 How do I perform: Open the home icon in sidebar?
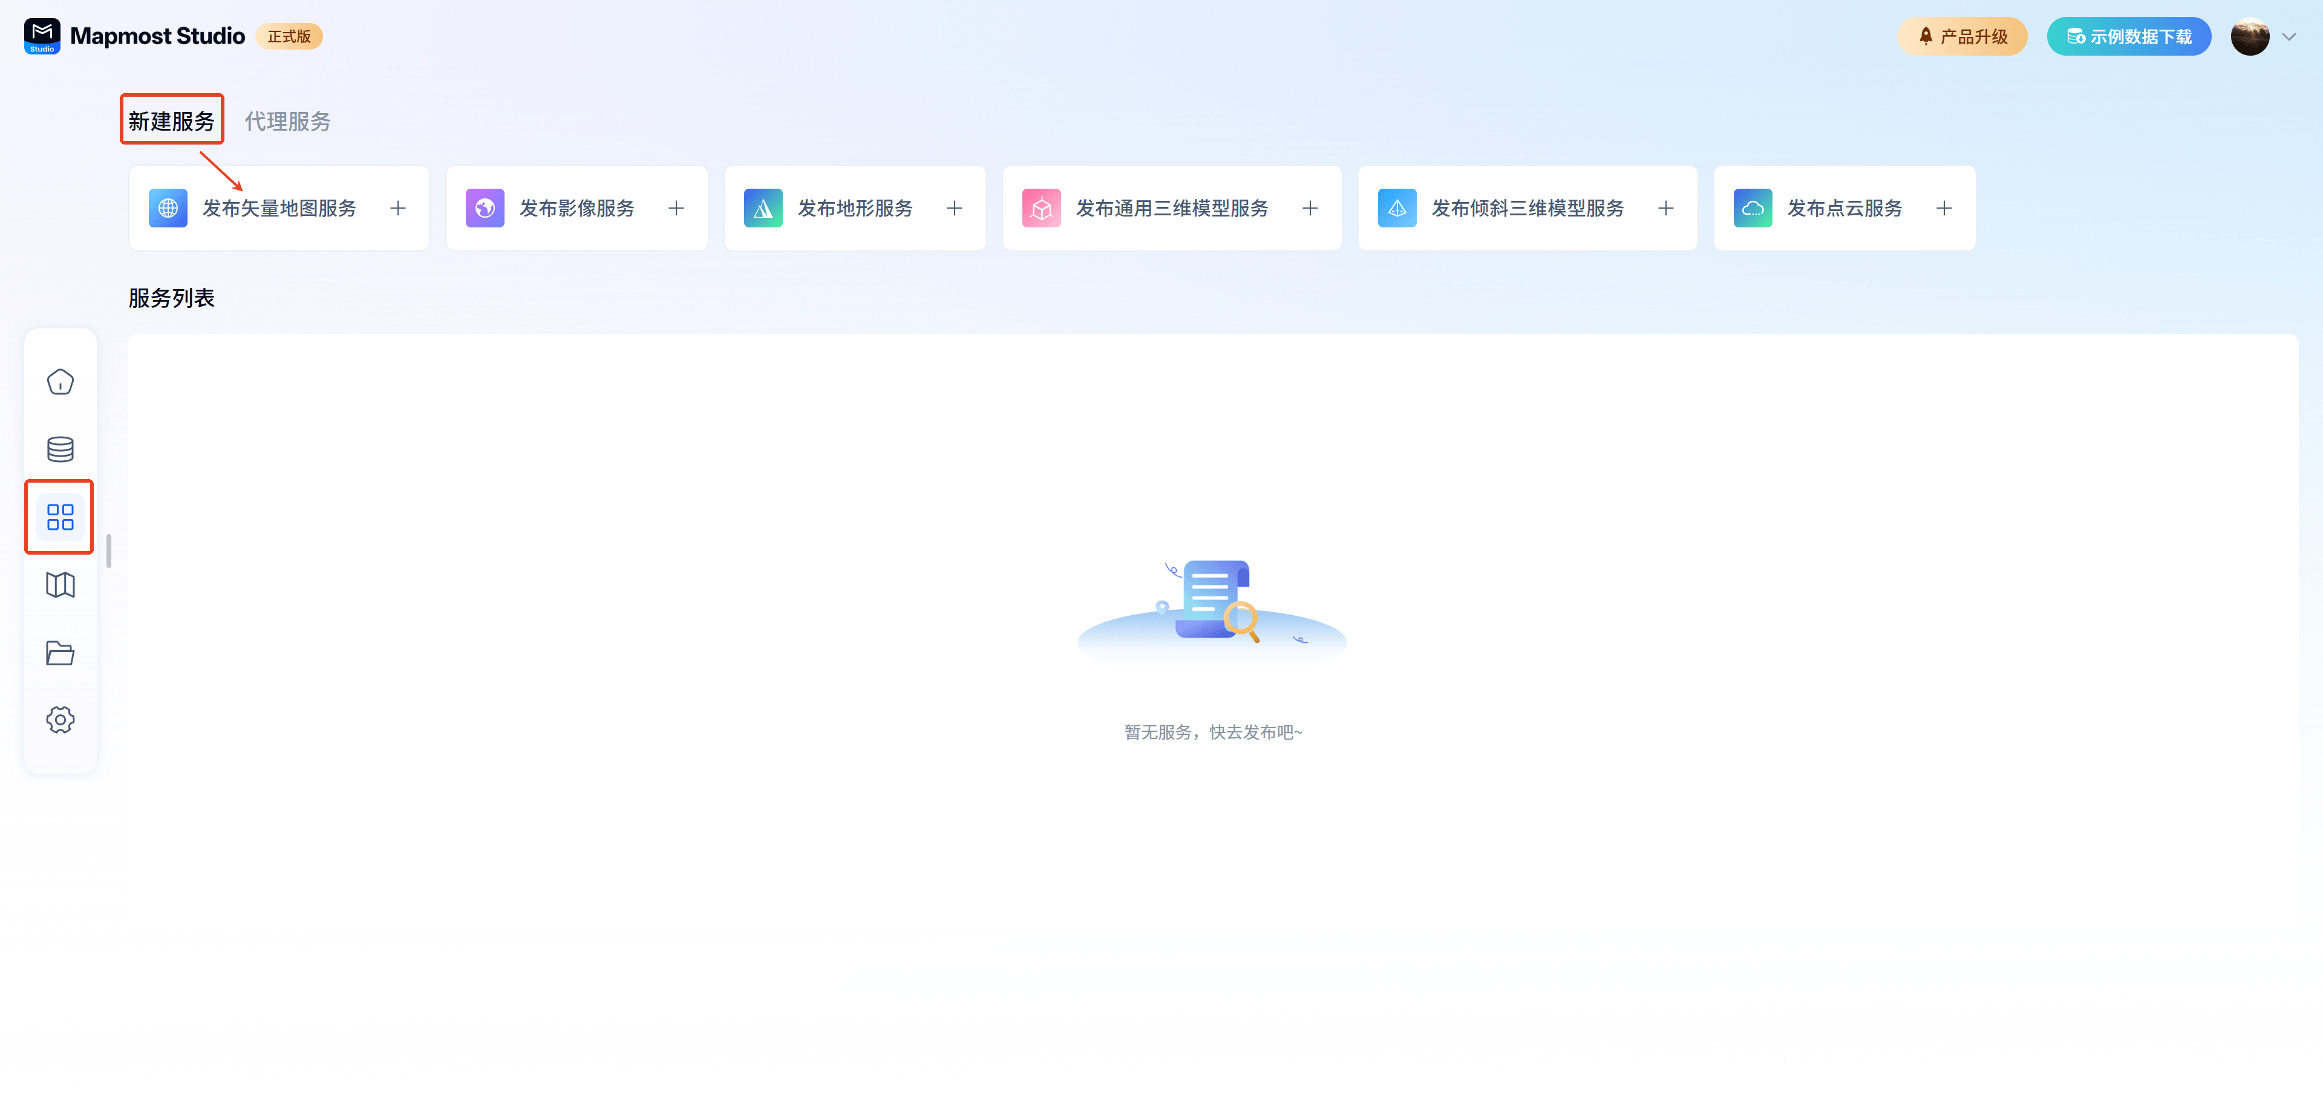pos(59,382)
